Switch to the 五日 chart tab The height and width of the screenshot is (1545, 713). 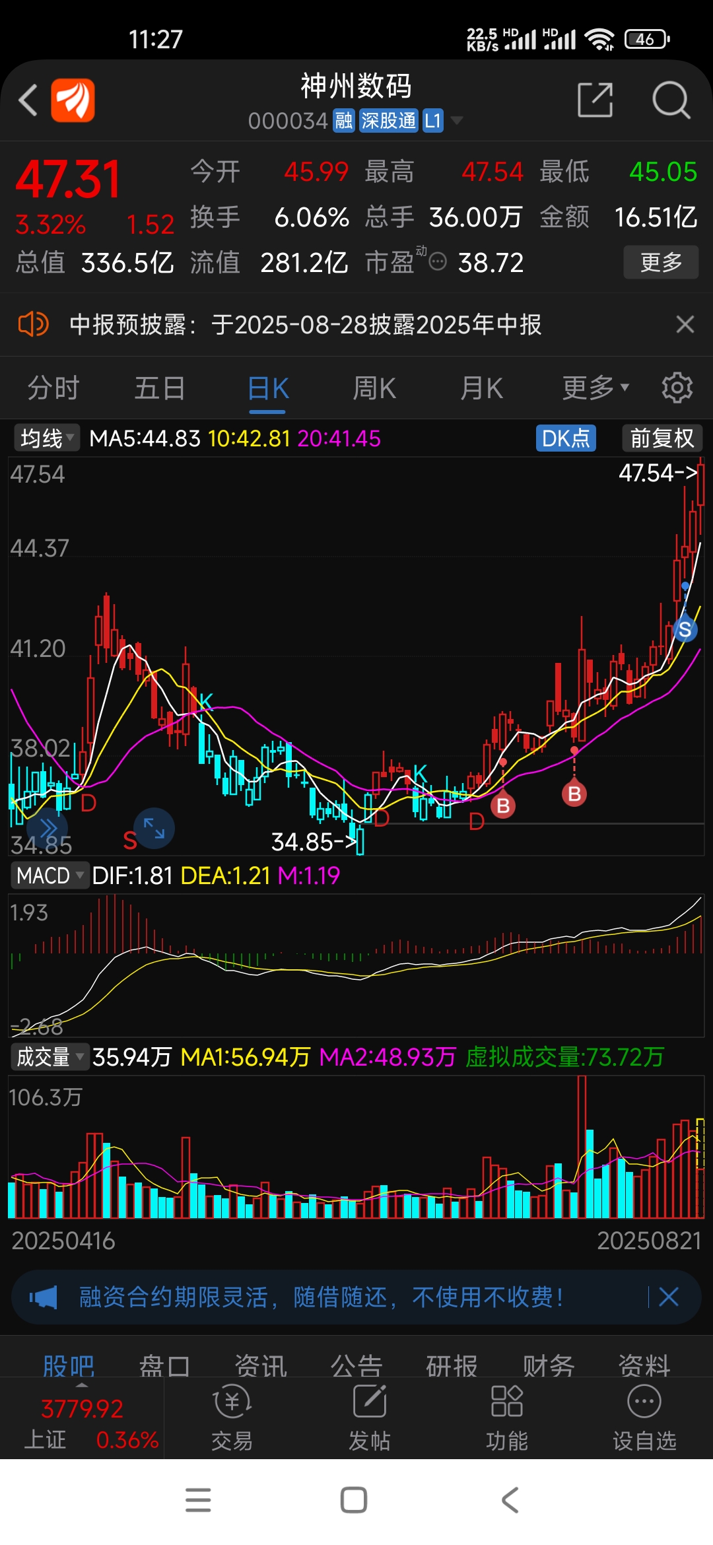pyautogui.click(x=160, y=388)
